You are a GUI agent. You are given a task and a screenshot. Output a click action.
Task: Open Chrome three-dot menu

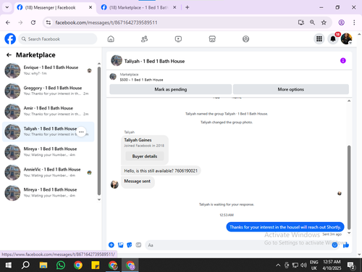pos(354,22)
